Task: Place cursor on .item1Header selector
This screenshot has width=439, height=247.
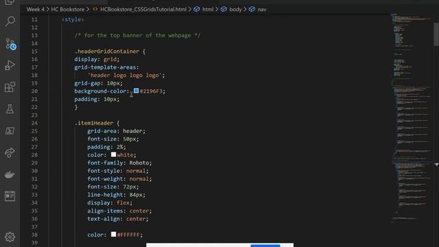Action: (x=94, y=123)
